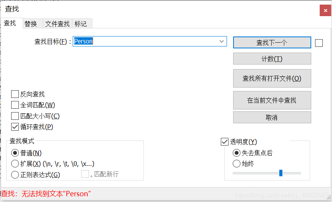332x202 pixels.
Task: Click 在当前文件中查找 button
Action: tap(272, 100)
